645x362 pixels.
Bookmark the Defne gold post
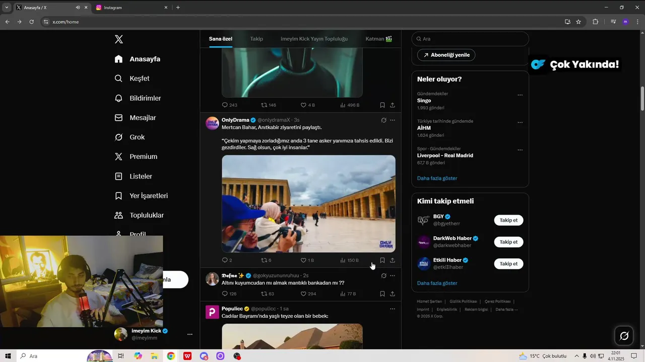pyautogui.click(x=382, y=294)
